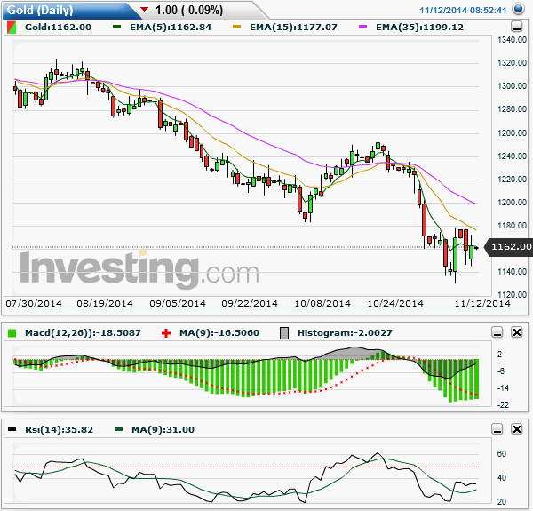Click the 1200.00 price axis label

click(x=512, y=203)
